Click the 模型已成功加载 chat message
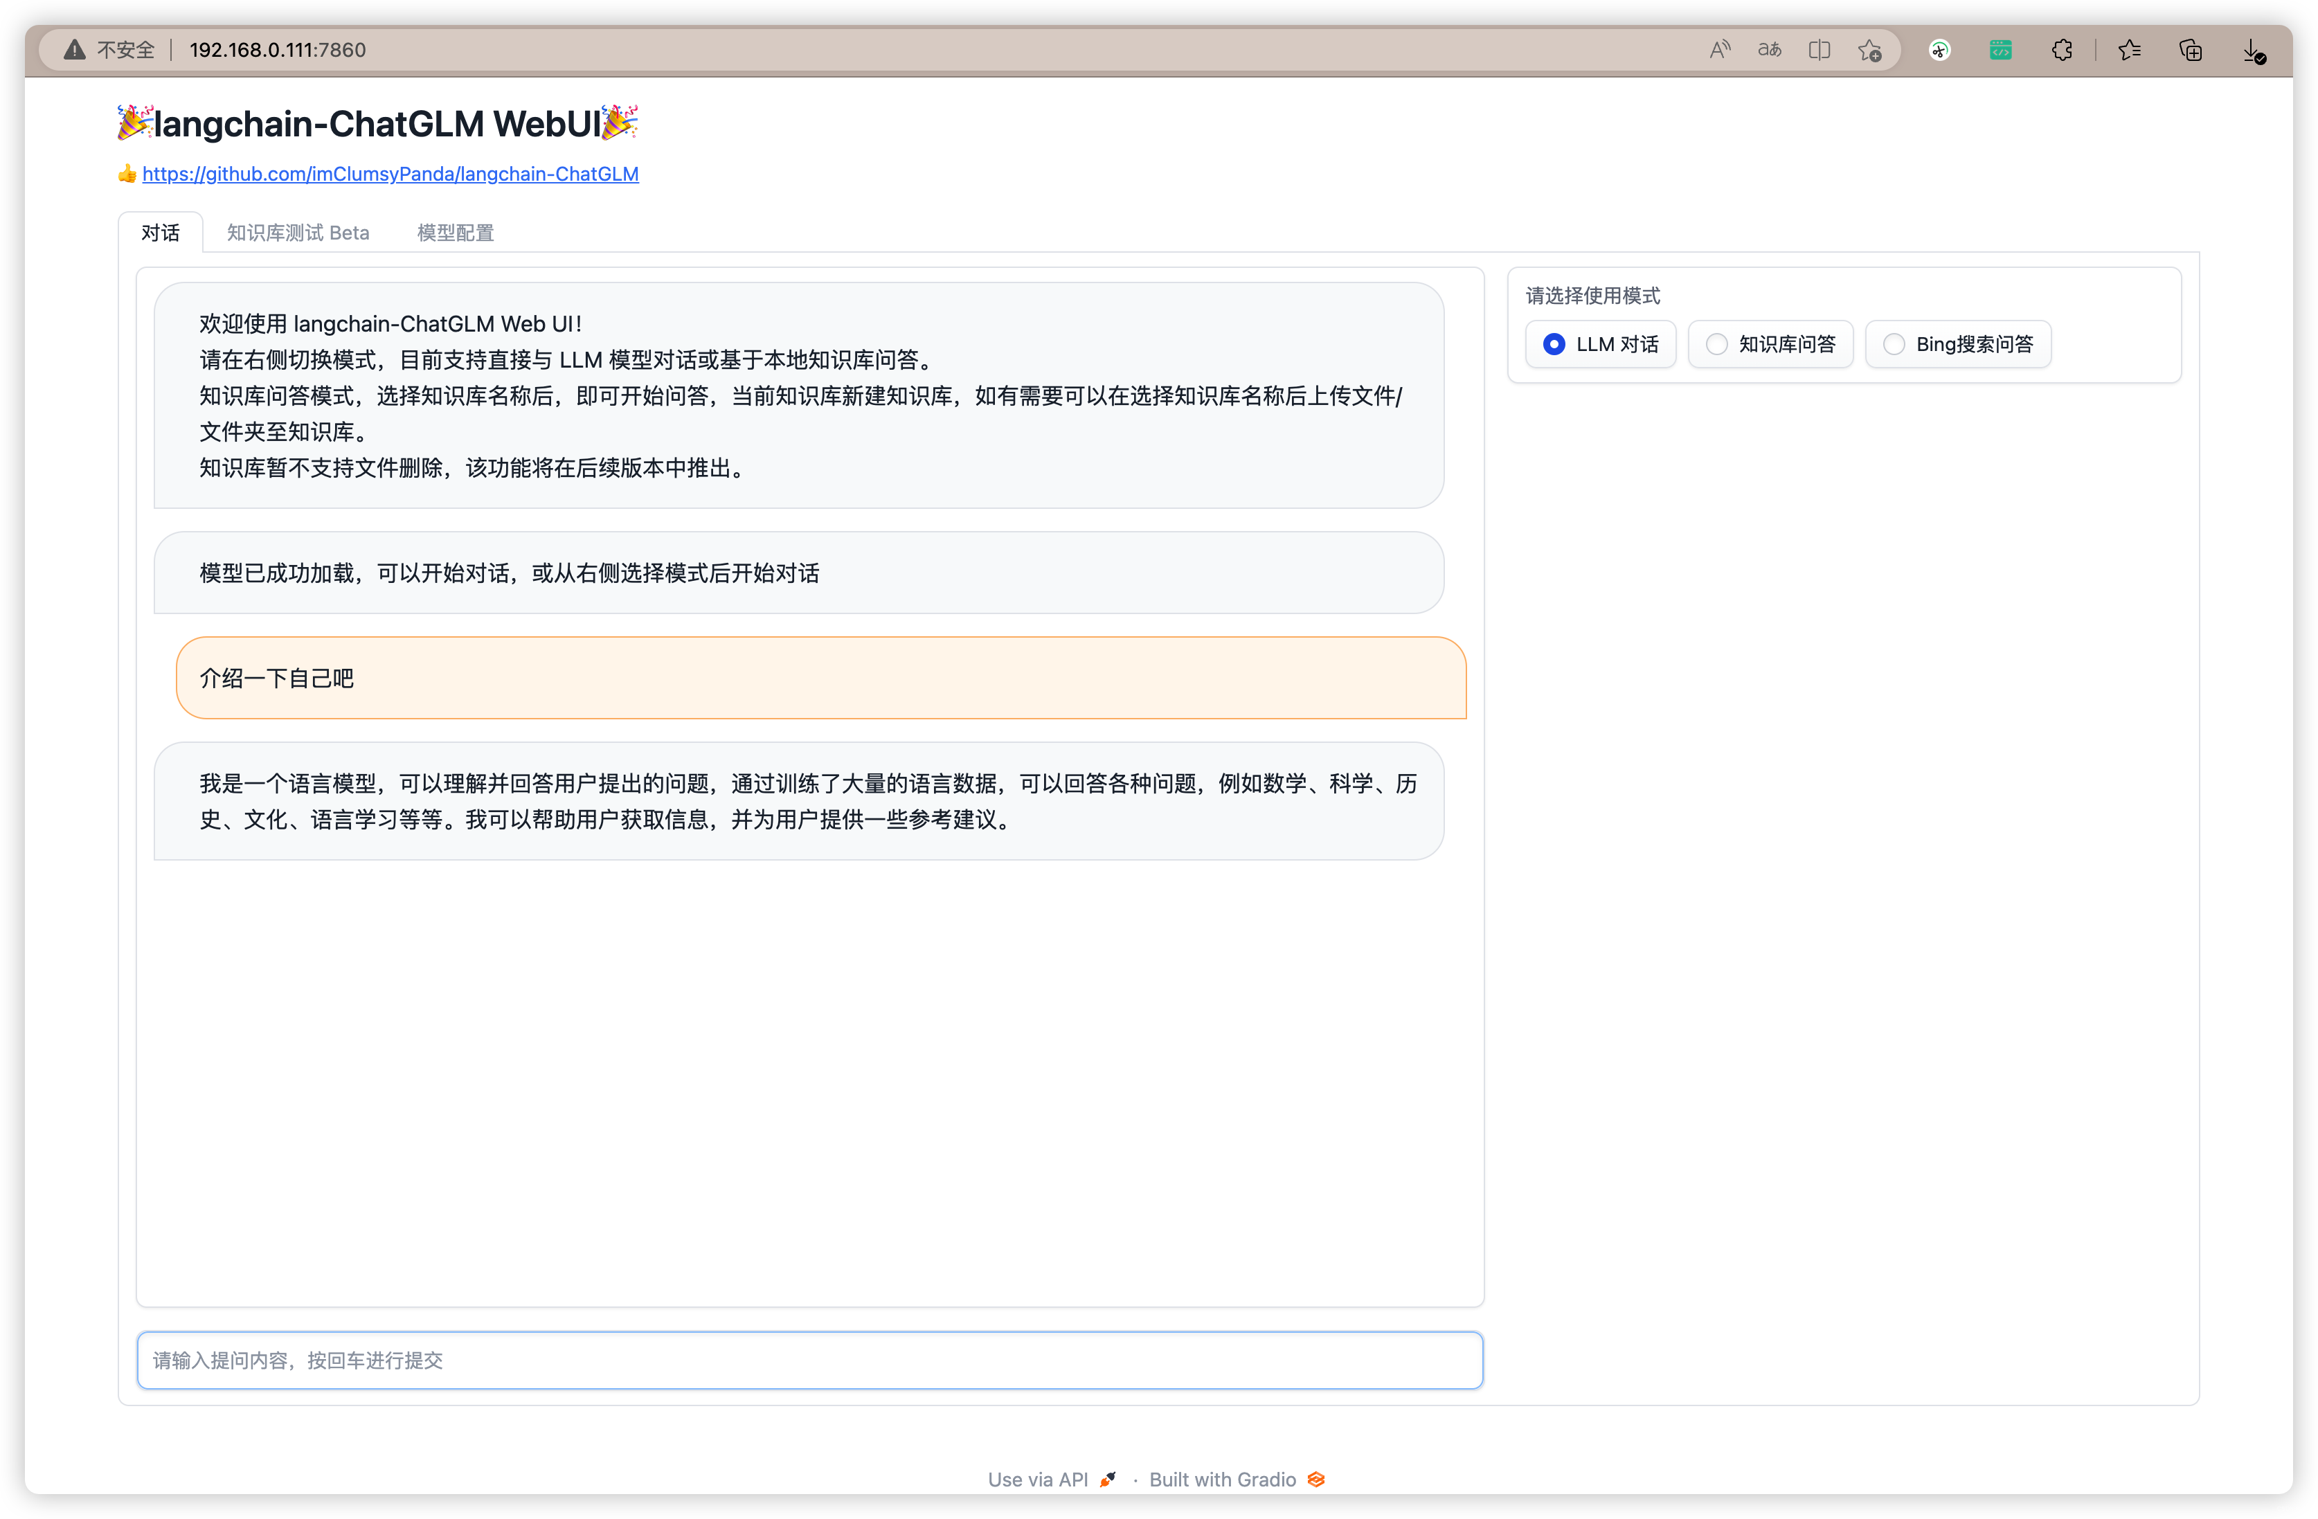Viewport: 2318px width, 1519px height. pyautogui.click(x=799, y=573)
